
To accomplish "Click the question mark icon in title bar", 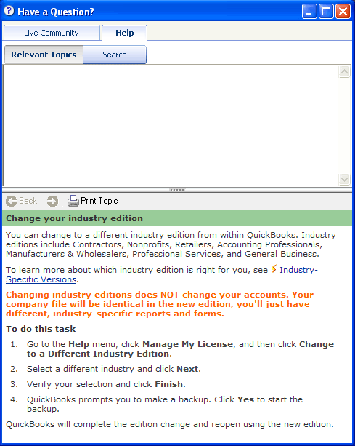I will coord(9,11).
